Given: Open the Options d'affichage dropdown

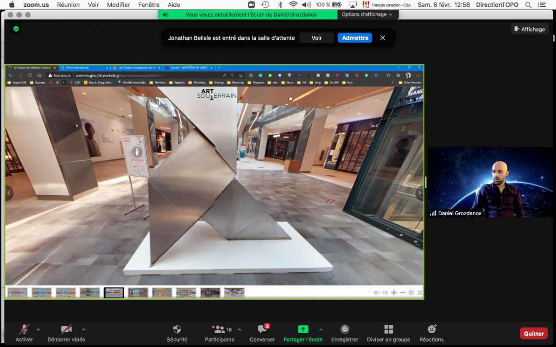Looking at the screenshot, I should [367, 15].
